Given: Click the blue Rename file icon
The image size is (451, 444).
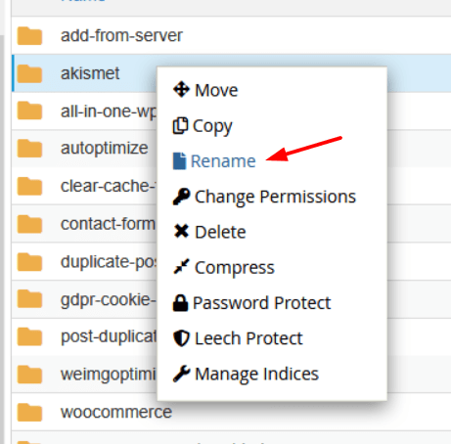Looking at the screenshot, I should click(179, 161).
